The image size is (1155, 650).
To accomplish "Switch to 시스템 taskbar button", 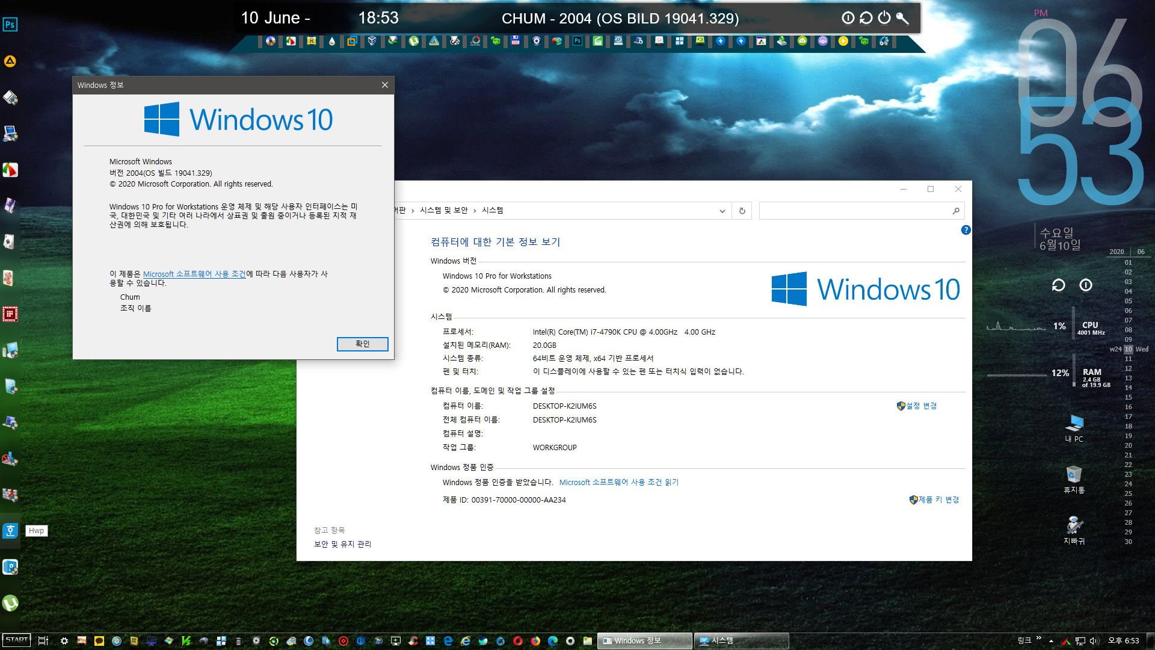I will coord(742,641).
